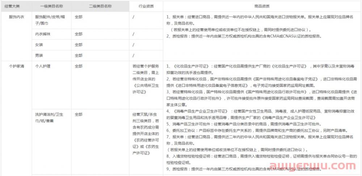This screenshot has height=176, width=362.
Task: Click item 5 消毒产品卫生许可批件 line
Action: [x=244, y=124]
